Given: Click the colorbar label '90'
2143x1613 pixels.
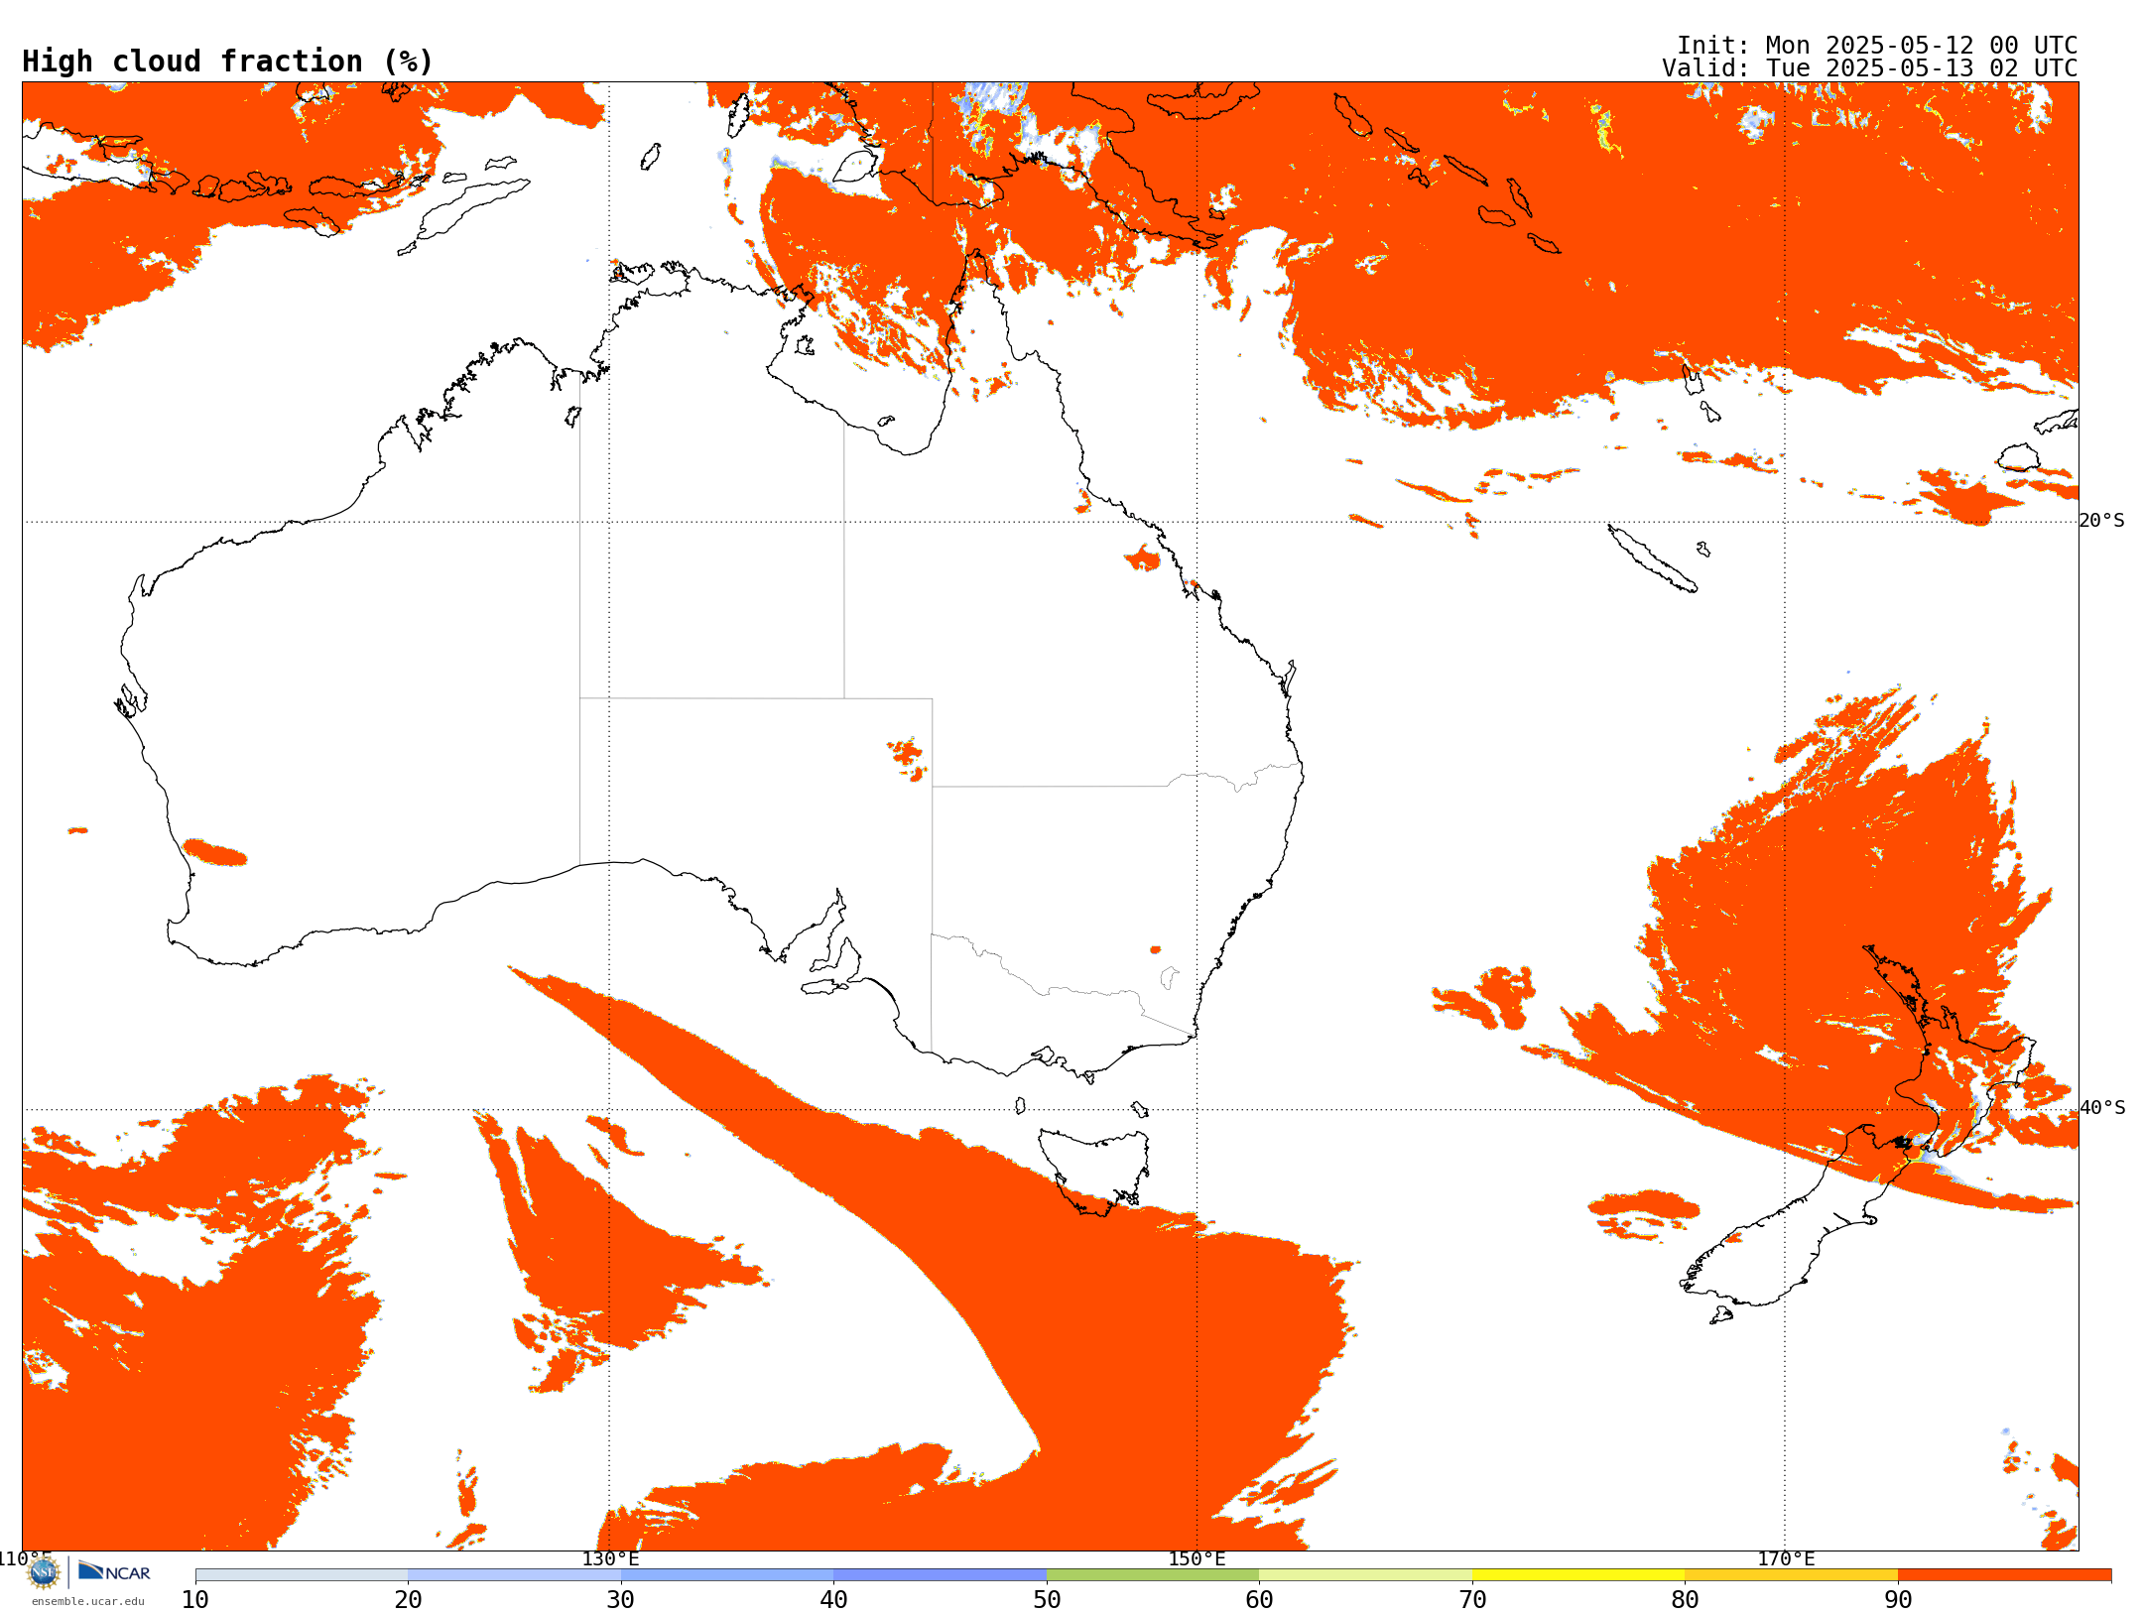Looking at the screenshot, I should (1898, 1600).
